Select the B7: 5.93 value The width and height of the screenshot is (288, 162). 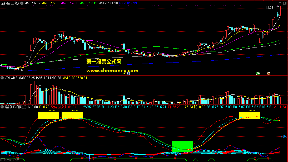click(x=226, y=107)
